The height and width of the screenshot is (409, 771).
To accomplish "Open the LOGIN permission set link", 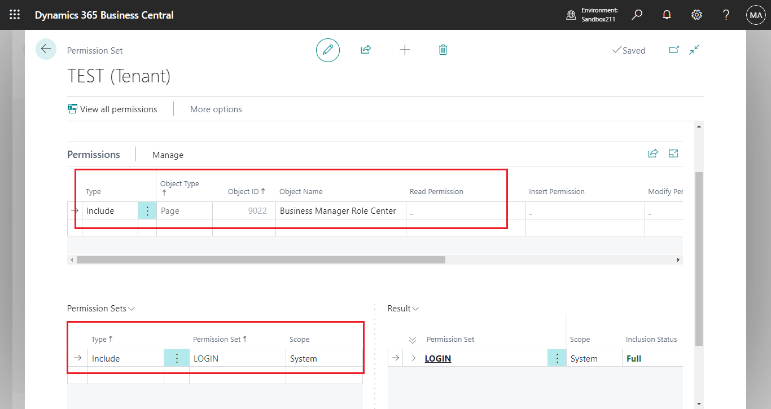I will [x=438, y=358].
